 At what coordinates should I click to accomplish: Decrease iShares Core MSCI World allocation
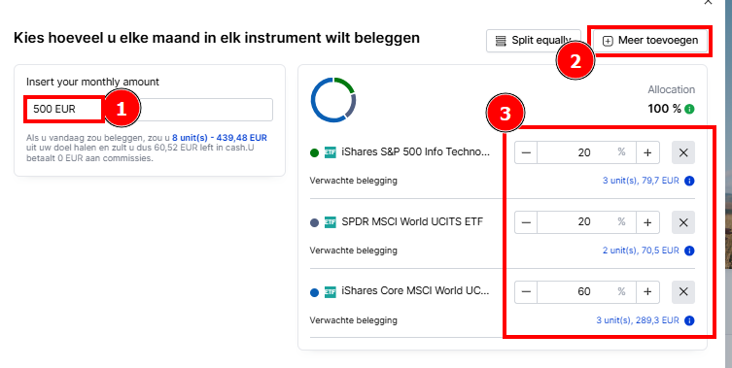[x=526, y=292]
